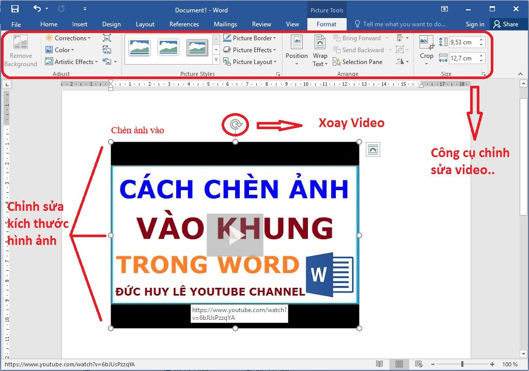Open Selection Pane
Image resolution: width=529 pixels, height=371 pixels.
click(357, 62)
